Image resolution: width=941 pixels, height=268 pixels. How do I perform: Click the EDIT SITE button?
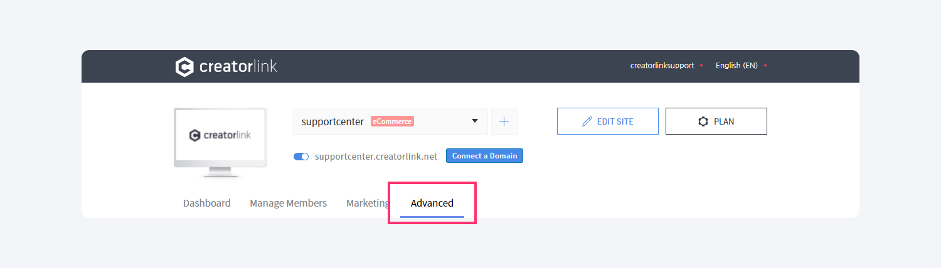point(608,121)
